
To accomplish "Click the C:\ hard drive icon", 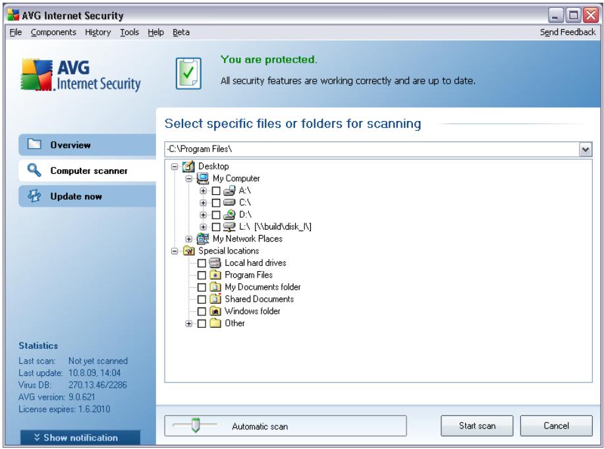I will (229, 202).
